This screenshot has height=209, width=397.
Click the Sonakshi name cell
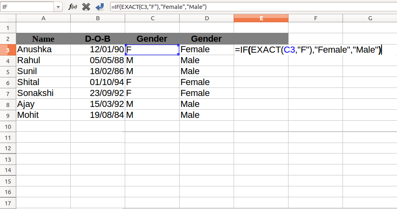43,93
